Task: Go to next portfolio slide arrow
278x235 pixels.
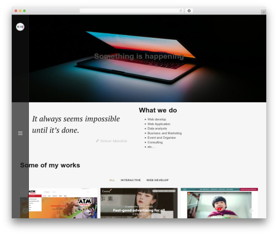Action: pyautogui.click(x=252, y=211)
